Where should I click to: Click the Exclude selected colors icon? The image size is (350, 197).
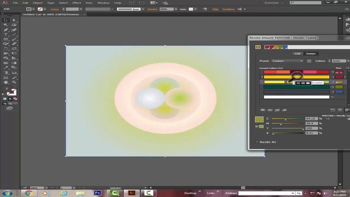click(277, 110)
